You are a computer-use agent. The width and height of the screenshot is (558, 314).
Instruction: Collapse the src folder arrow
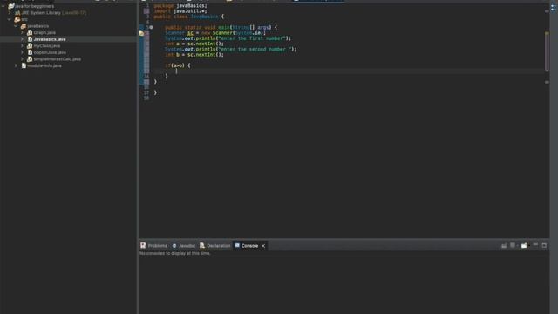click(x=10, y=19)
